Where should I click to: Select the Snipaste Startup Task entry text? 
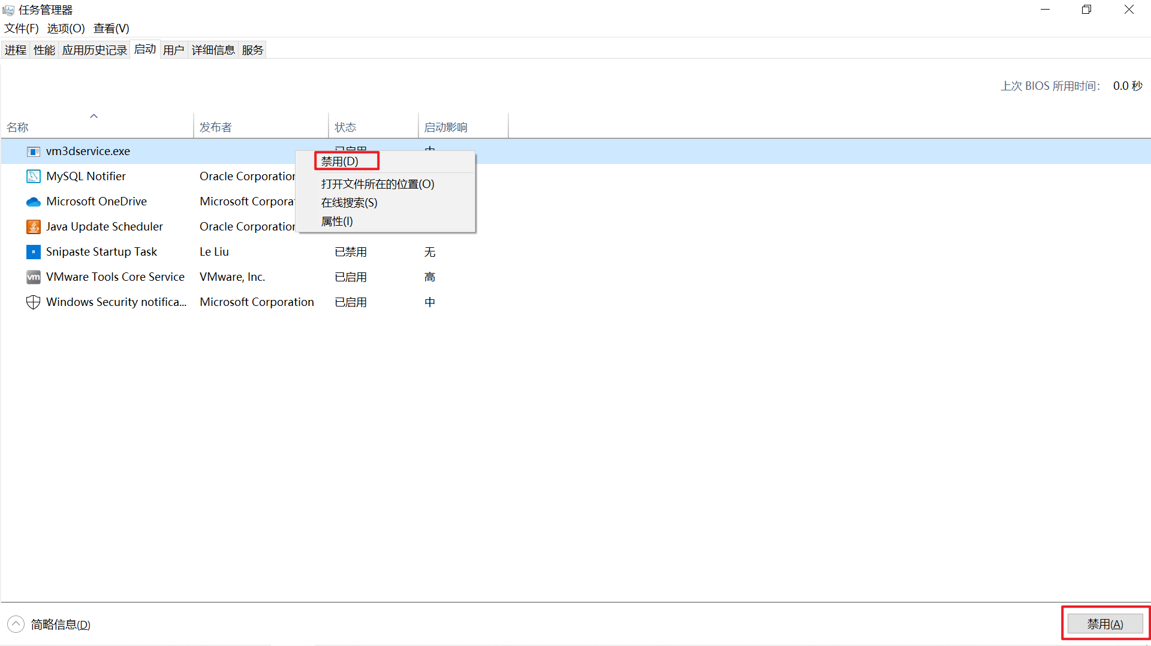[101, 252]
